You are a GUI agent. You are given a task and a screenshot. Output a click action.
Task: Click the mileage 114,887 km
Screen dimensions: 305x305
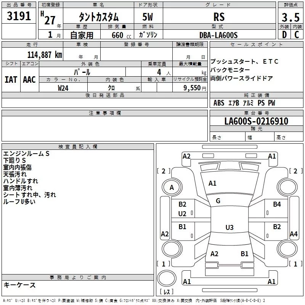tap(45, 55)
